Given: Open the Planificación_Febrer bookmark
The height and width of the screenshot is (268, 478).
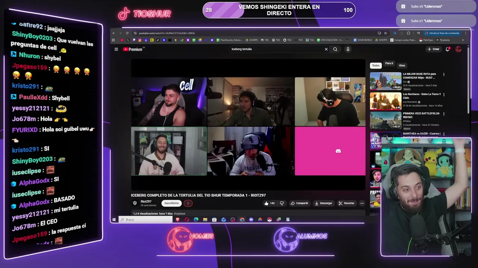Looking at the screenshot, I should click(229, 40).
